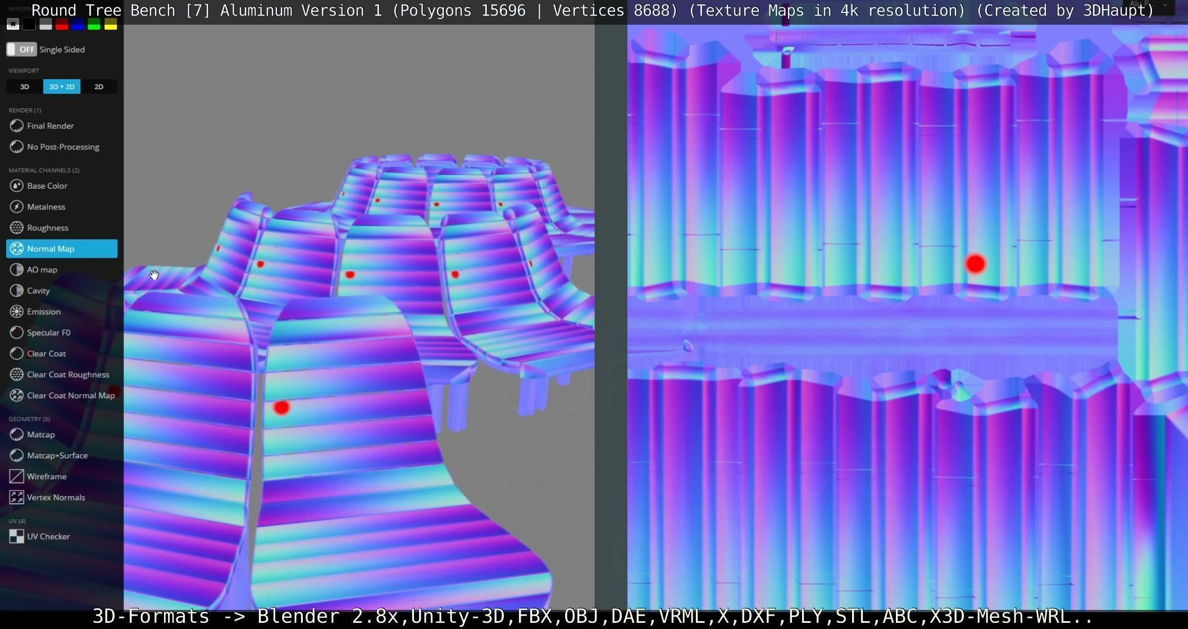Toggle the Single Sided switch
This screenshot has width=1188, height=629.
pyautogui.click(x=21, y=49)
